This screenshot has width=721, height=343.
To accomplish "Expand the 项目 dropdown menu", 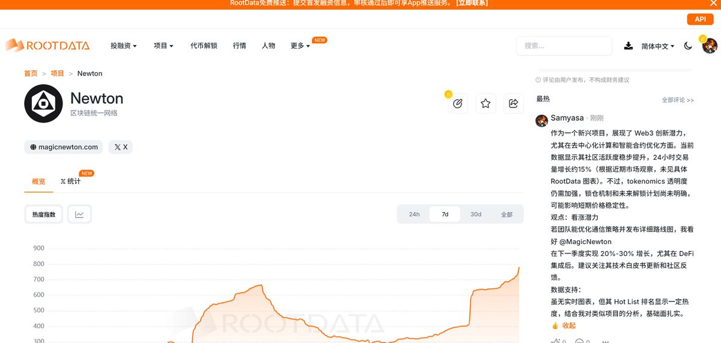I will point(163,46).
